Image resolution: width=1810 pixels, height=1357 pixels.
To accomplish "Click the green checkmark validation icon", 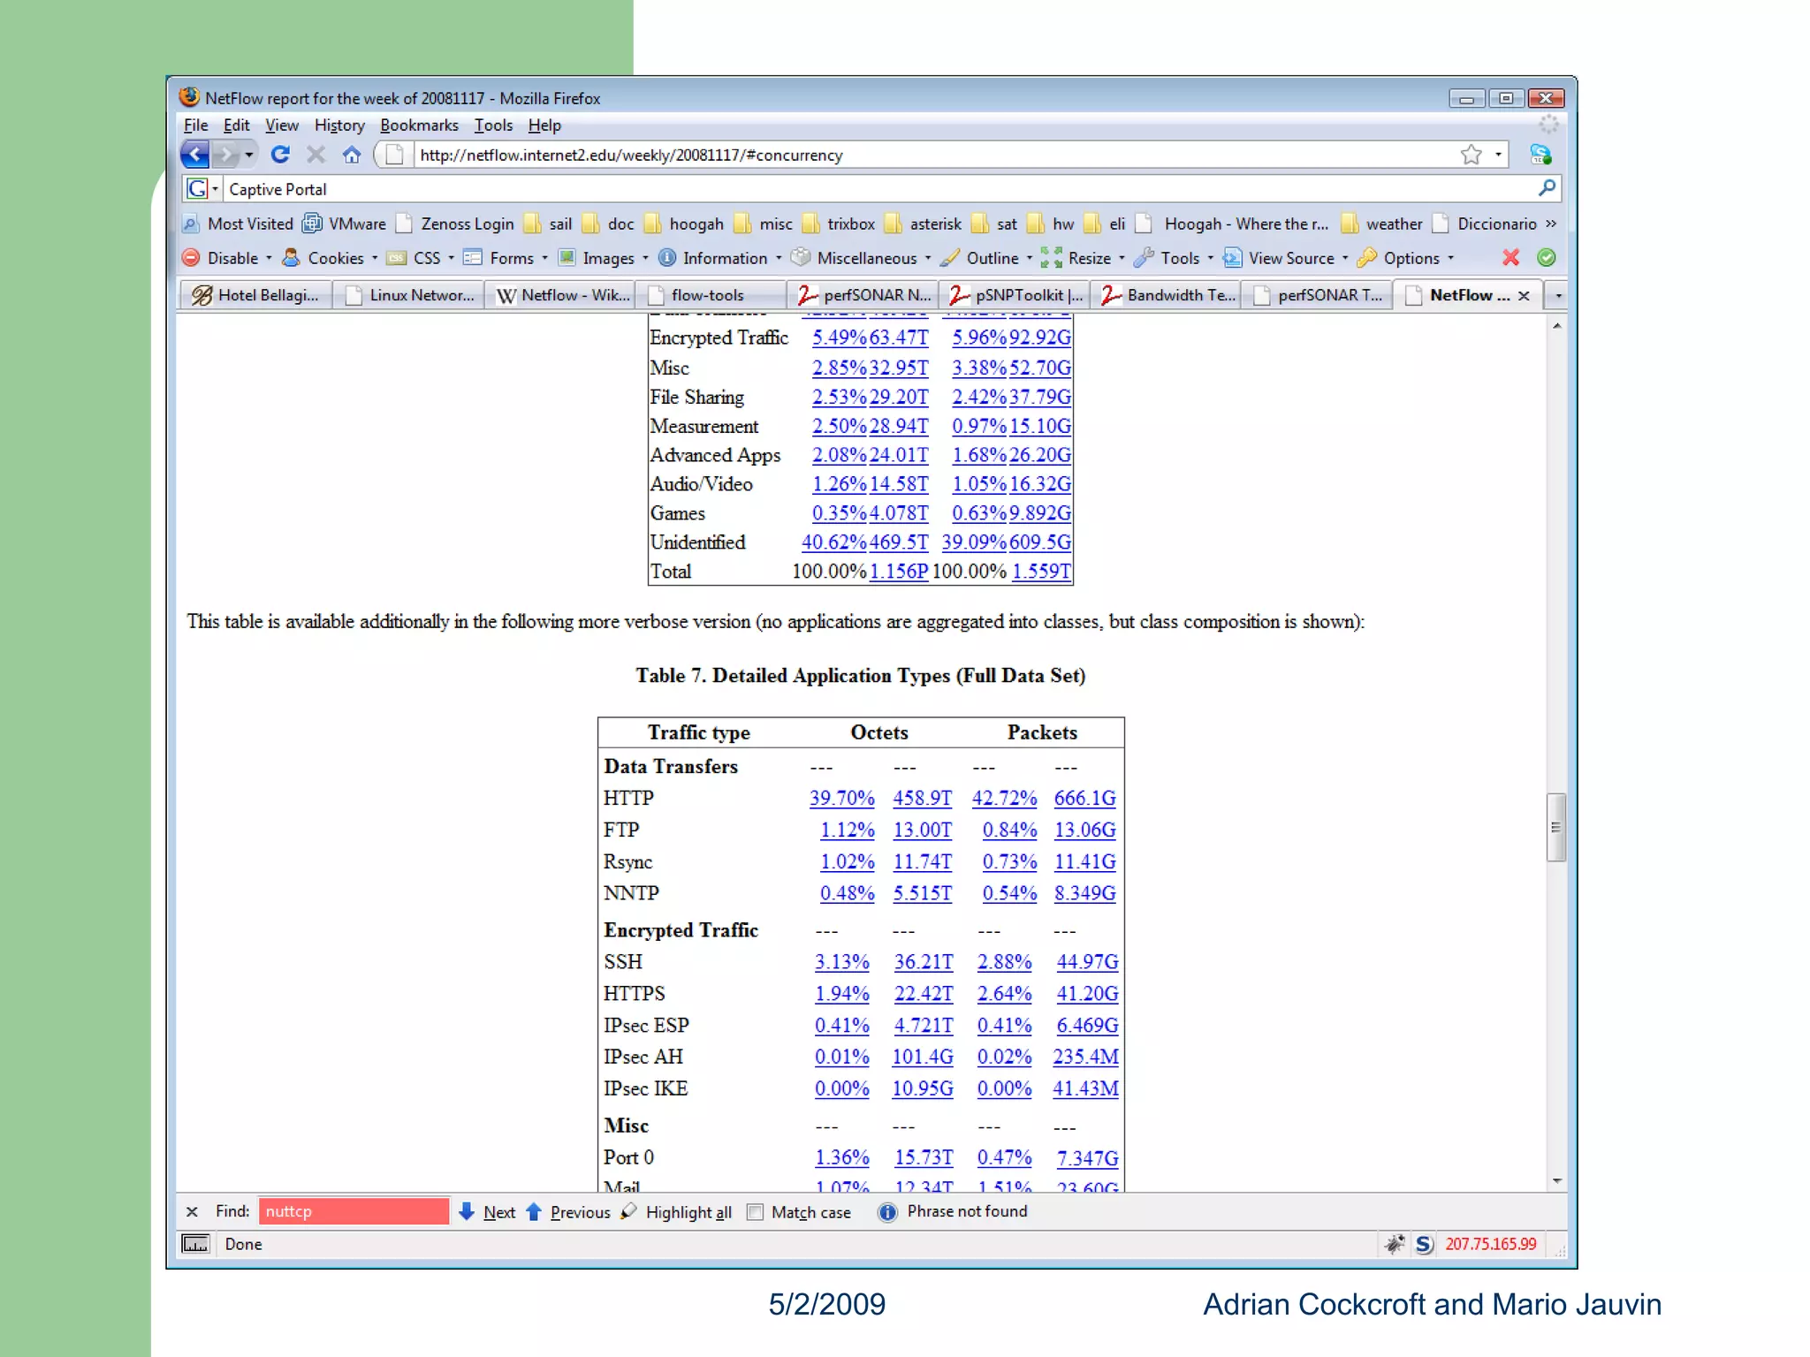I will 1547,258.
